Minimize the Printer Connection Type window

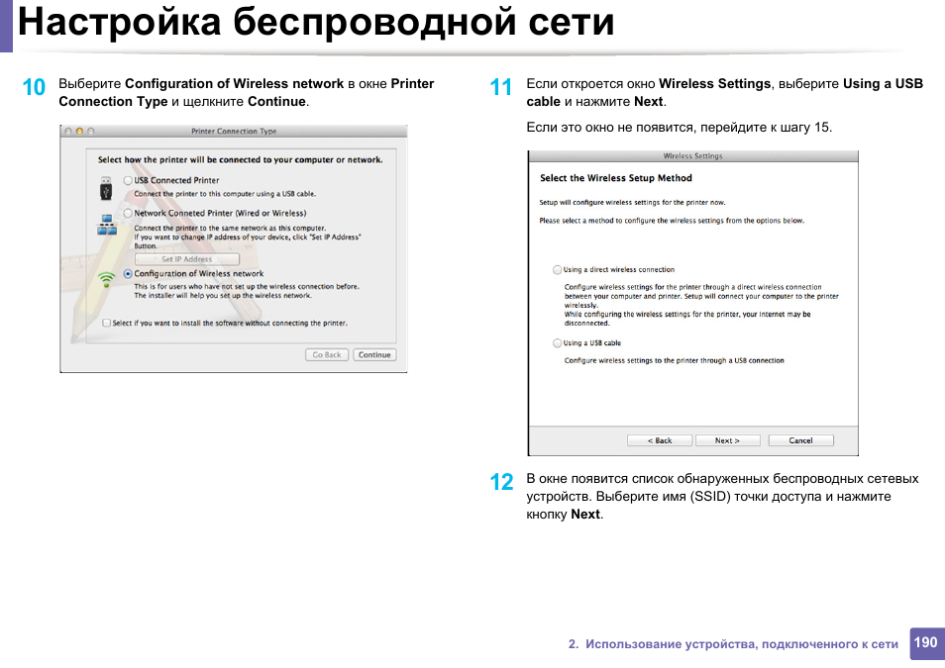pyautogui.click(x=79, y=132)
